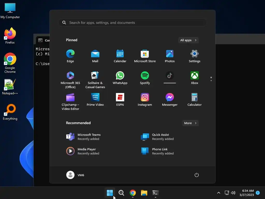
Task: Select the My Computer desktop icon
Action: click(10, 10)
